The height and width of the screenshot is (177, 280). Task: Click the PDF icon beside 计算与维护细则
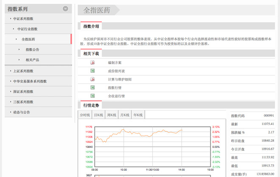pos(92,79)
